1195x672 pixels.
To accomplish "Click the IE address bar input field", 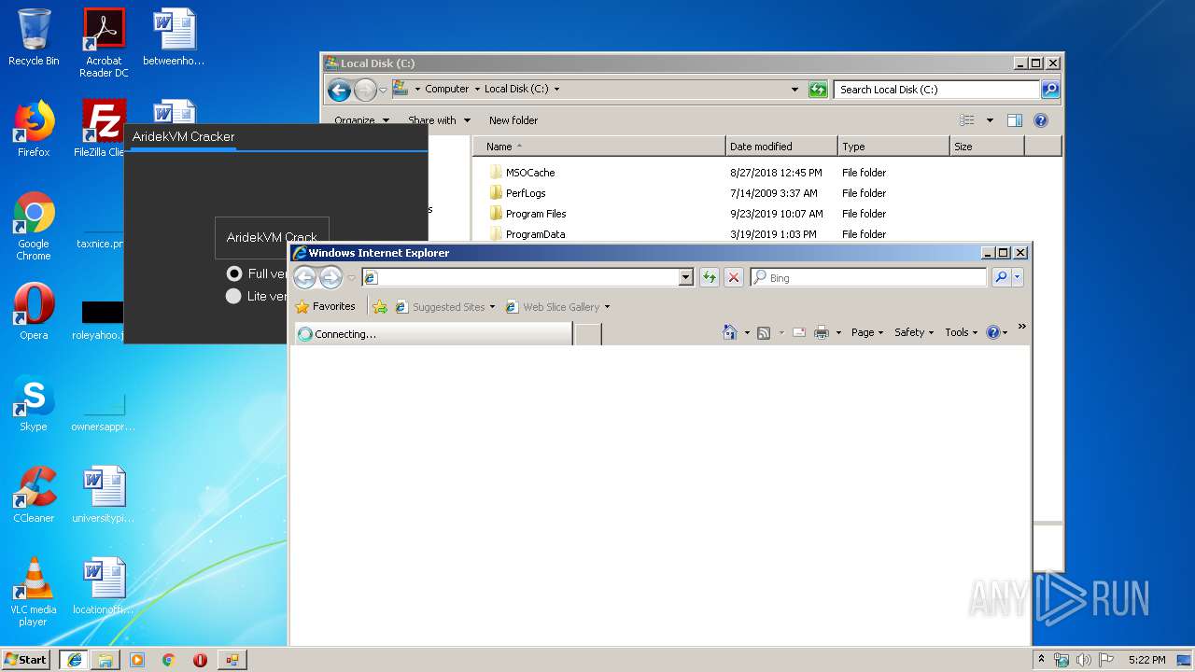I will (x=527, y=277).
